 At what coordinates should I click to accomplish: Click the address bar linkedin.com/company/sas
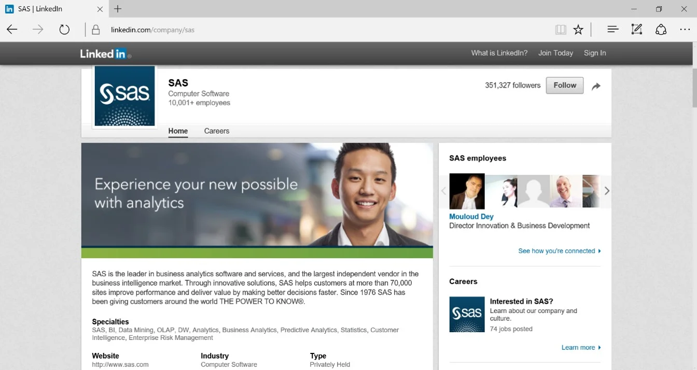(152, 30)
